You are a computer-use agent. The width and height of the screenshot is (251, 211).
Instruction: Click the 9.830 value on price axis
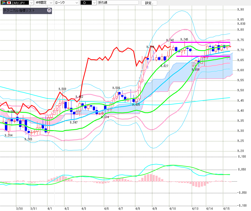[241, 24]
